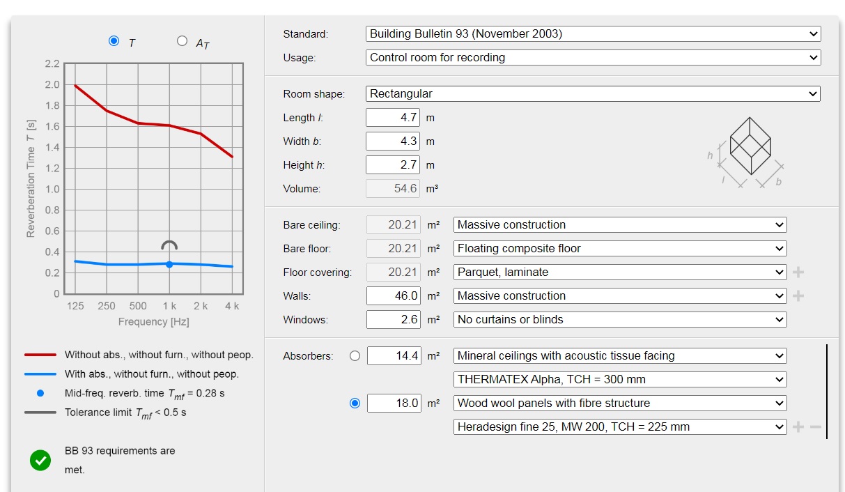
Task: Click the 18.0 m² absorber area field
Action: point(394,403)
